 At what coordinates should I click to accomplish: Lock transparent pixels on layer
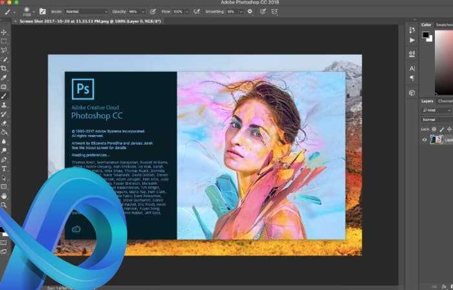click(434, 129)
